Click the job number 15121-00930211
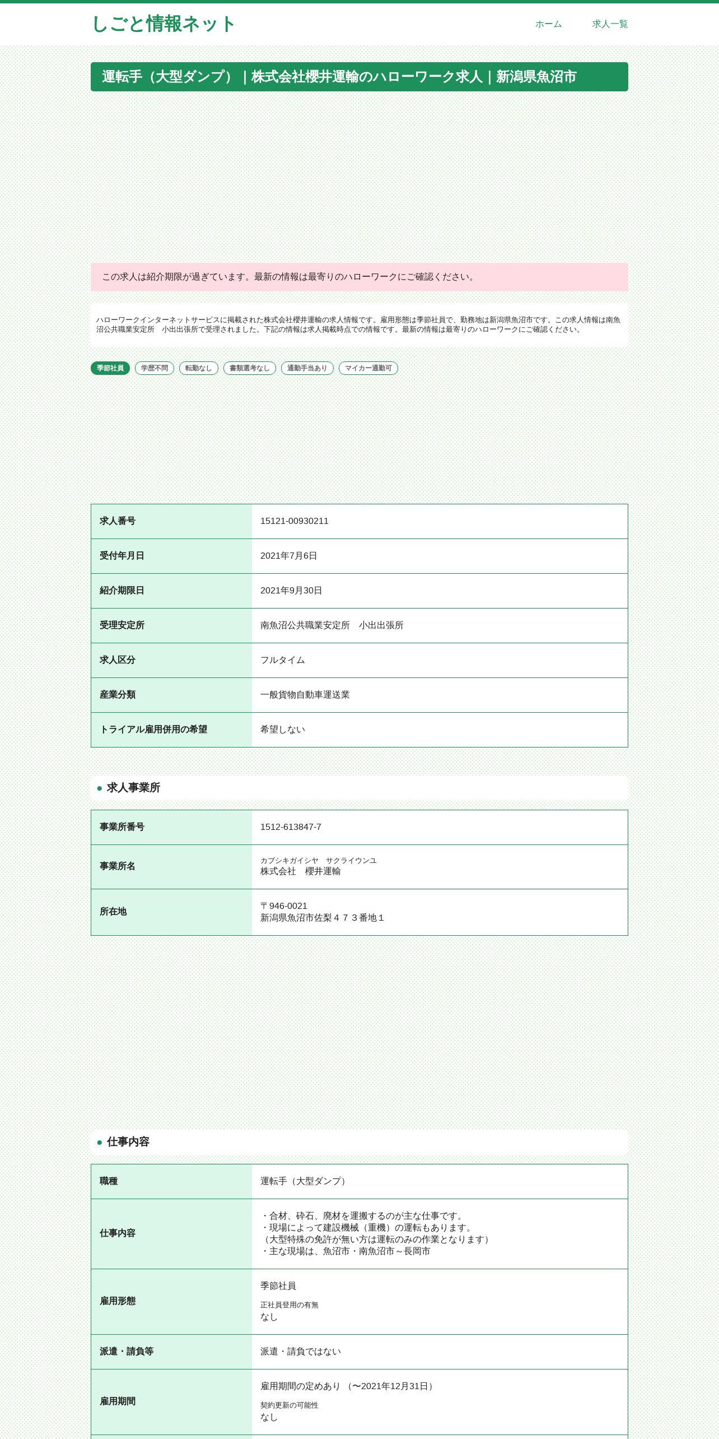Image resolution: width=719 pixels, height=1439 pixels. click(295, 521)
